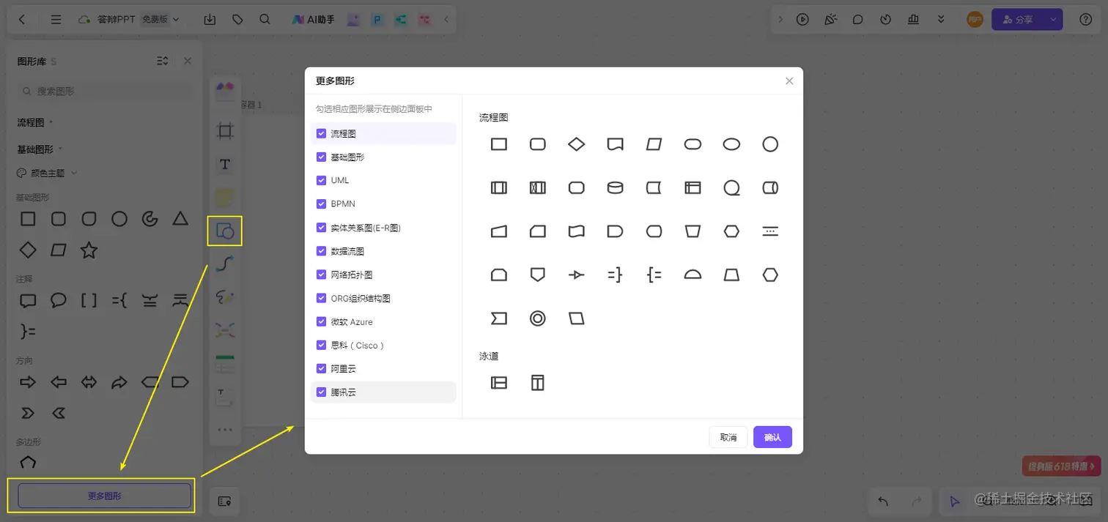This screenshot has width=1108, height=522.
Task: Select the connector line tool
Action: click(225, 264)
